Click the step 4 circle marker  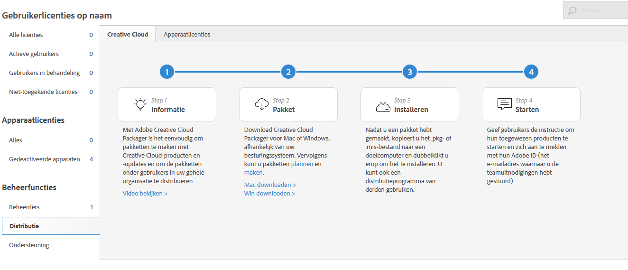click(x=531, y=72)
